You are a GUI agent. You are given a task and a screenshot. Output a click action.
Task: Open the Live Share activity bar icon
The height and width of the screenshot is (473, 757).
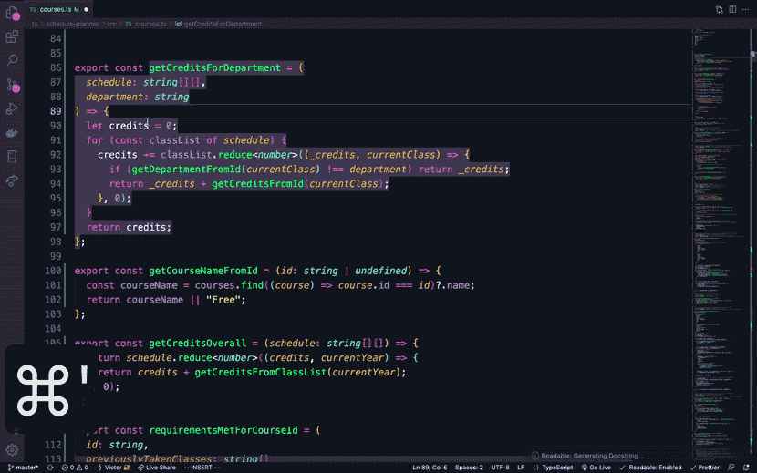tap(12, 180)
